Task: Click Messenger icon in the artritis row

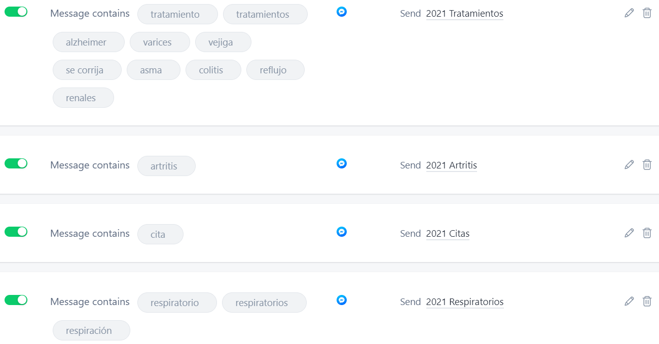Action: 342,163
